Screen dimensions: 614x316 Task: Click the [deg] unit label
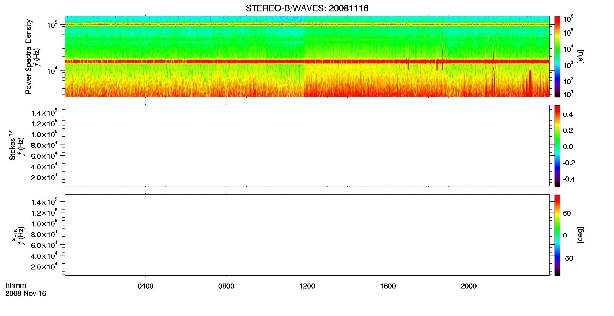pyautogui.click(x=580, y=235)
